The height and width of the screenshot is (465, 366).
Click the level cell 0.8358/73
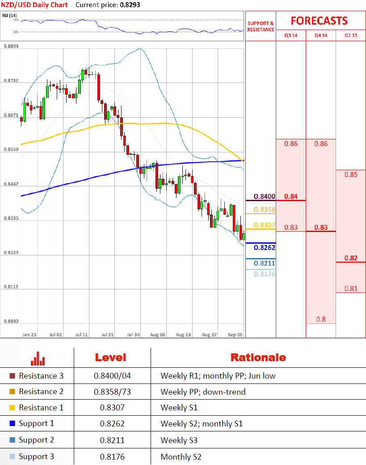tap(112, 392)
